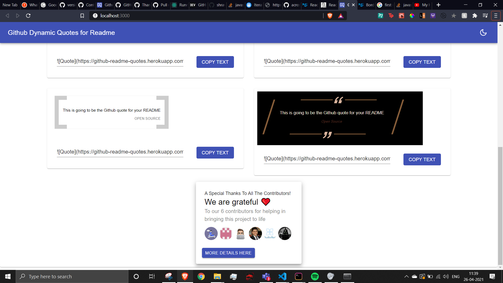
Task: Click the Darth Vader contributor avatar
Action: coord(285,233)
